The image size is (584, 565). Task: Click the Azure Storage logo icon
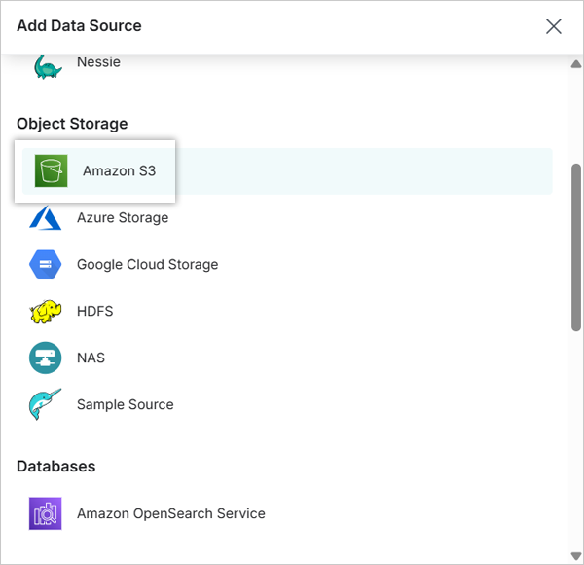coord(45,217)
